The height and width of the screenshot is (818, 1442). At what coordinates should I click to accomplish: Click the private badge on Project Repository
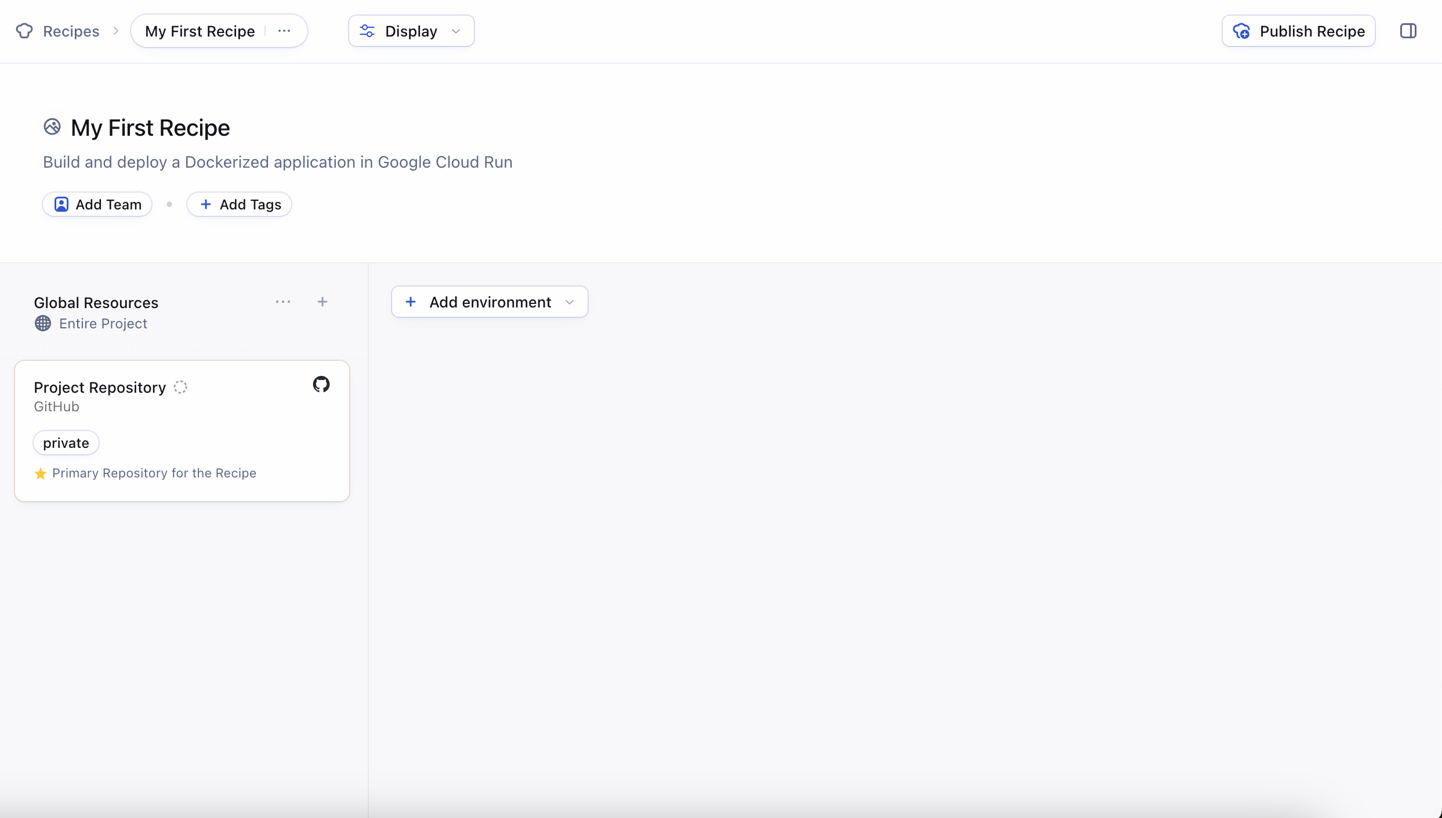[x=66, y=443]
